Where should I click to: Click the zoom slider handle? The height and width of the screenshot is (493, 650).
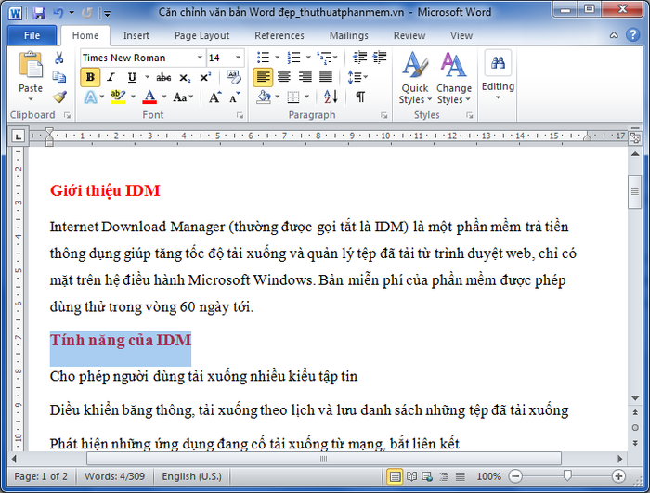coord(567,476)
